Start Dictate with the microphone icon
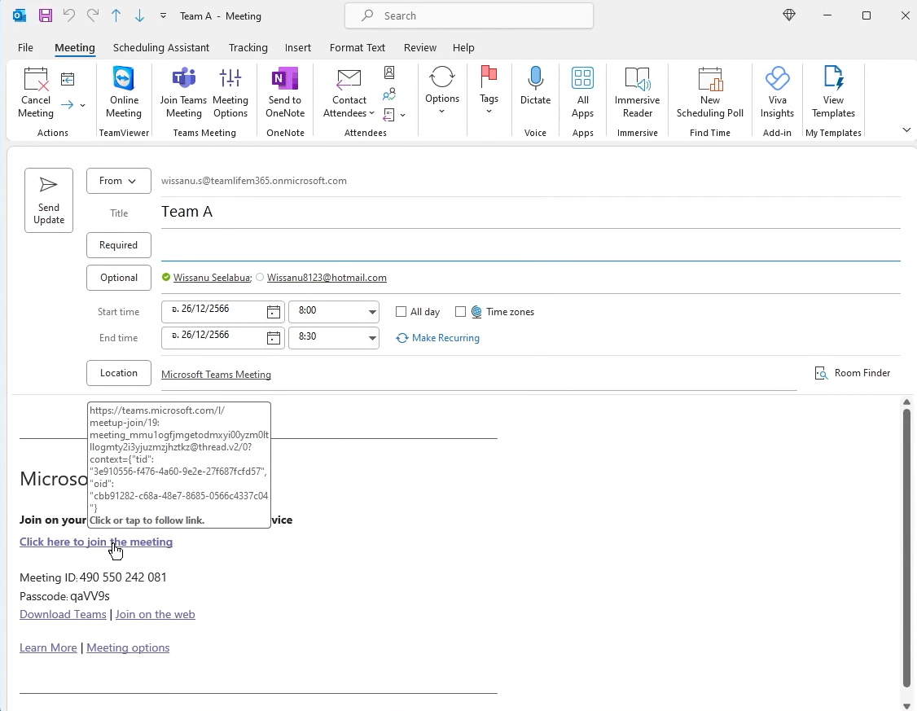The height and width of the screenshot is (711, 917). pyautogui.click(x=536, y=86)
